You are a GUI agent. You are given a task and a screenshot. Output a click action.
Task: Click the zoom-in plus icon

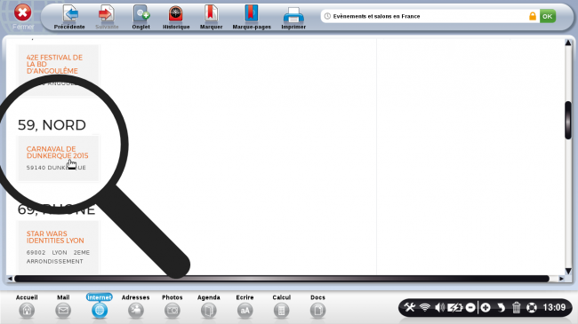pyautogui.click(x=486, y=307)
